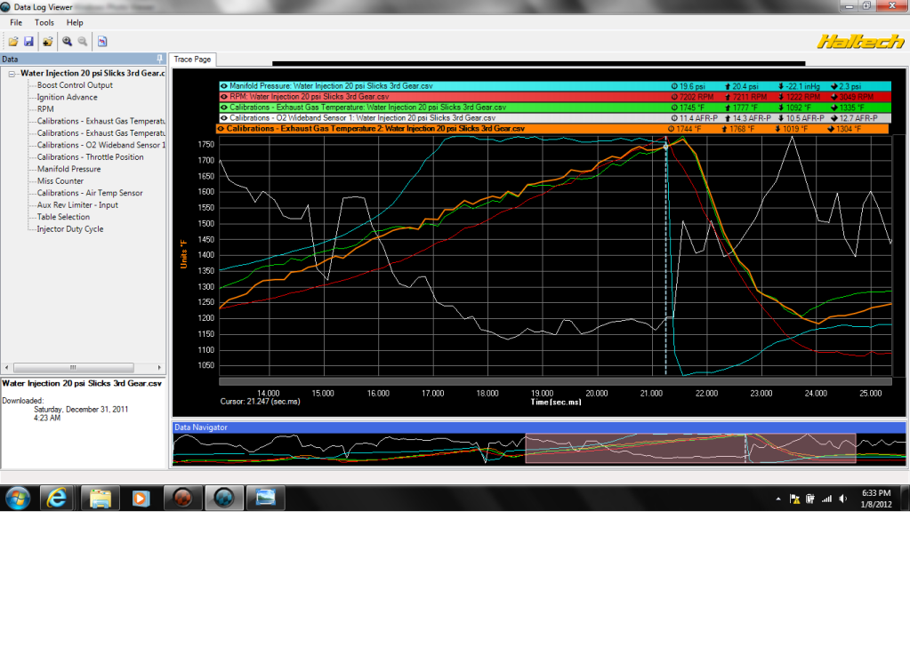Viewport: 910px width, 647px height.
Task: Click the Data panel scrollbar right arrow
Action: pos(159,368)
